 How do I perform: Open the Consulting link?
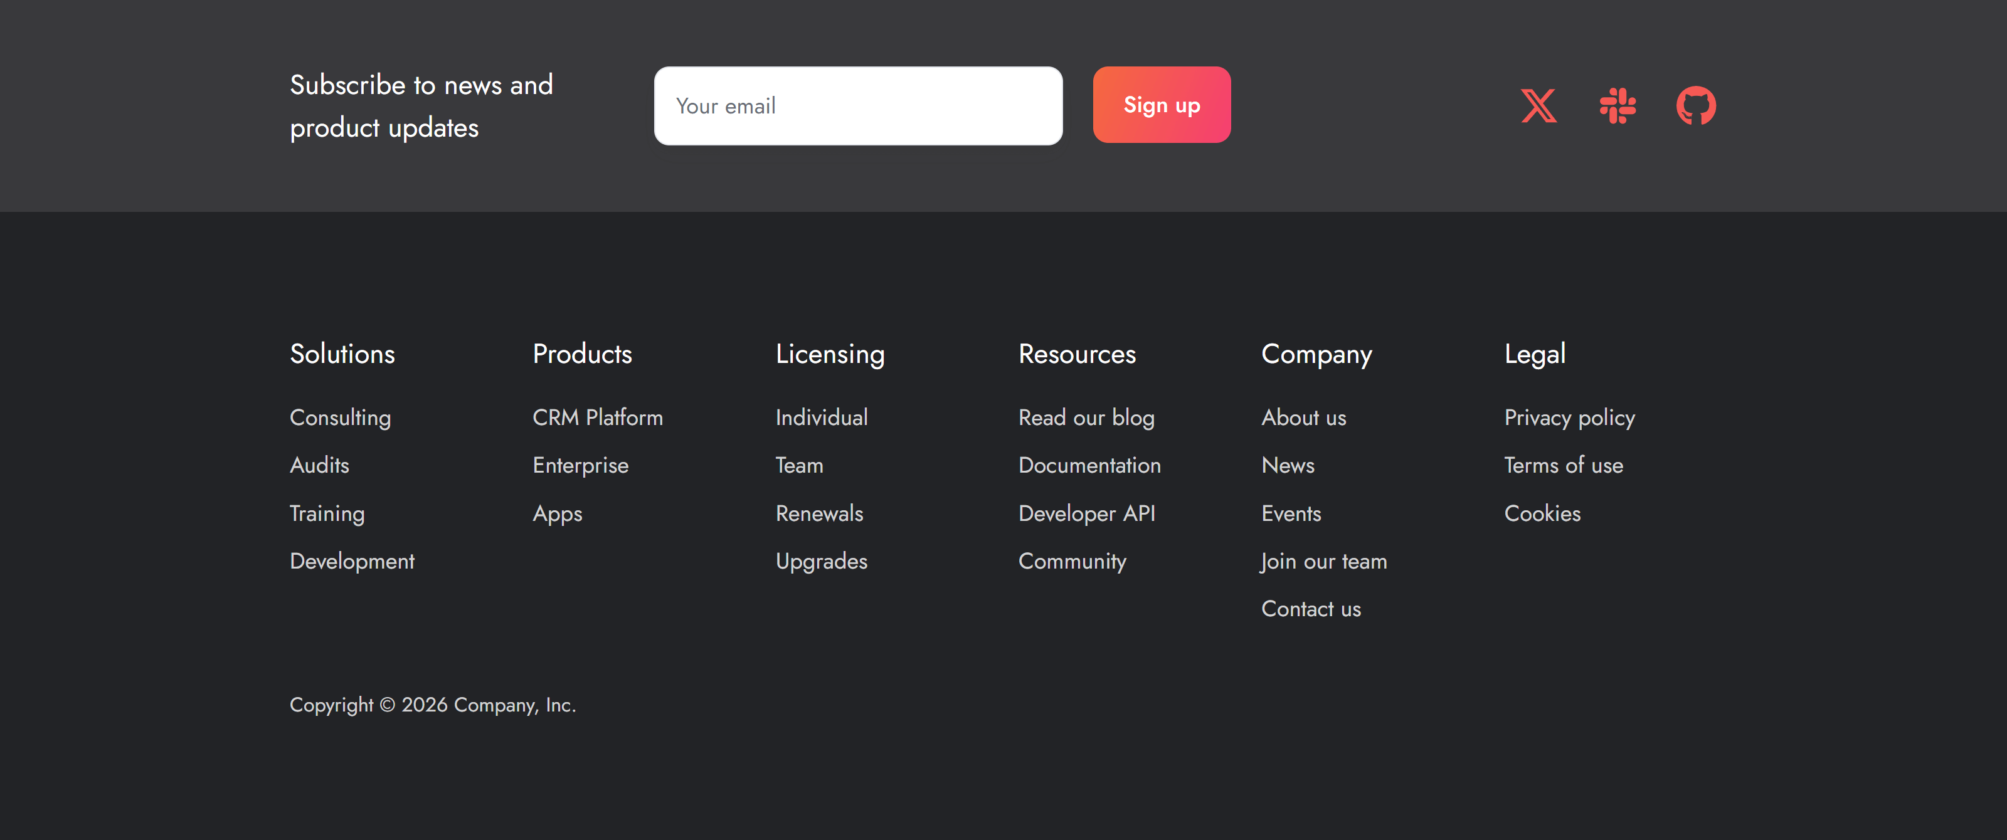(340, 418)
